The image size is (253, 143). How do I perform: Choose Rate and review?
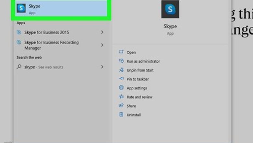tap(139, 97)
